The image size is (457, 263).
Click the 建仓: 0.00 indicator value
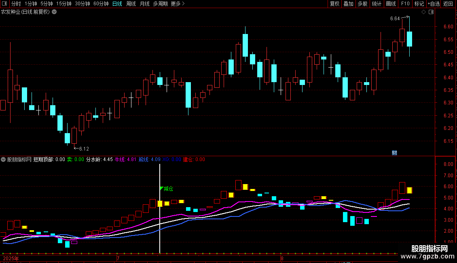[194, 159]
